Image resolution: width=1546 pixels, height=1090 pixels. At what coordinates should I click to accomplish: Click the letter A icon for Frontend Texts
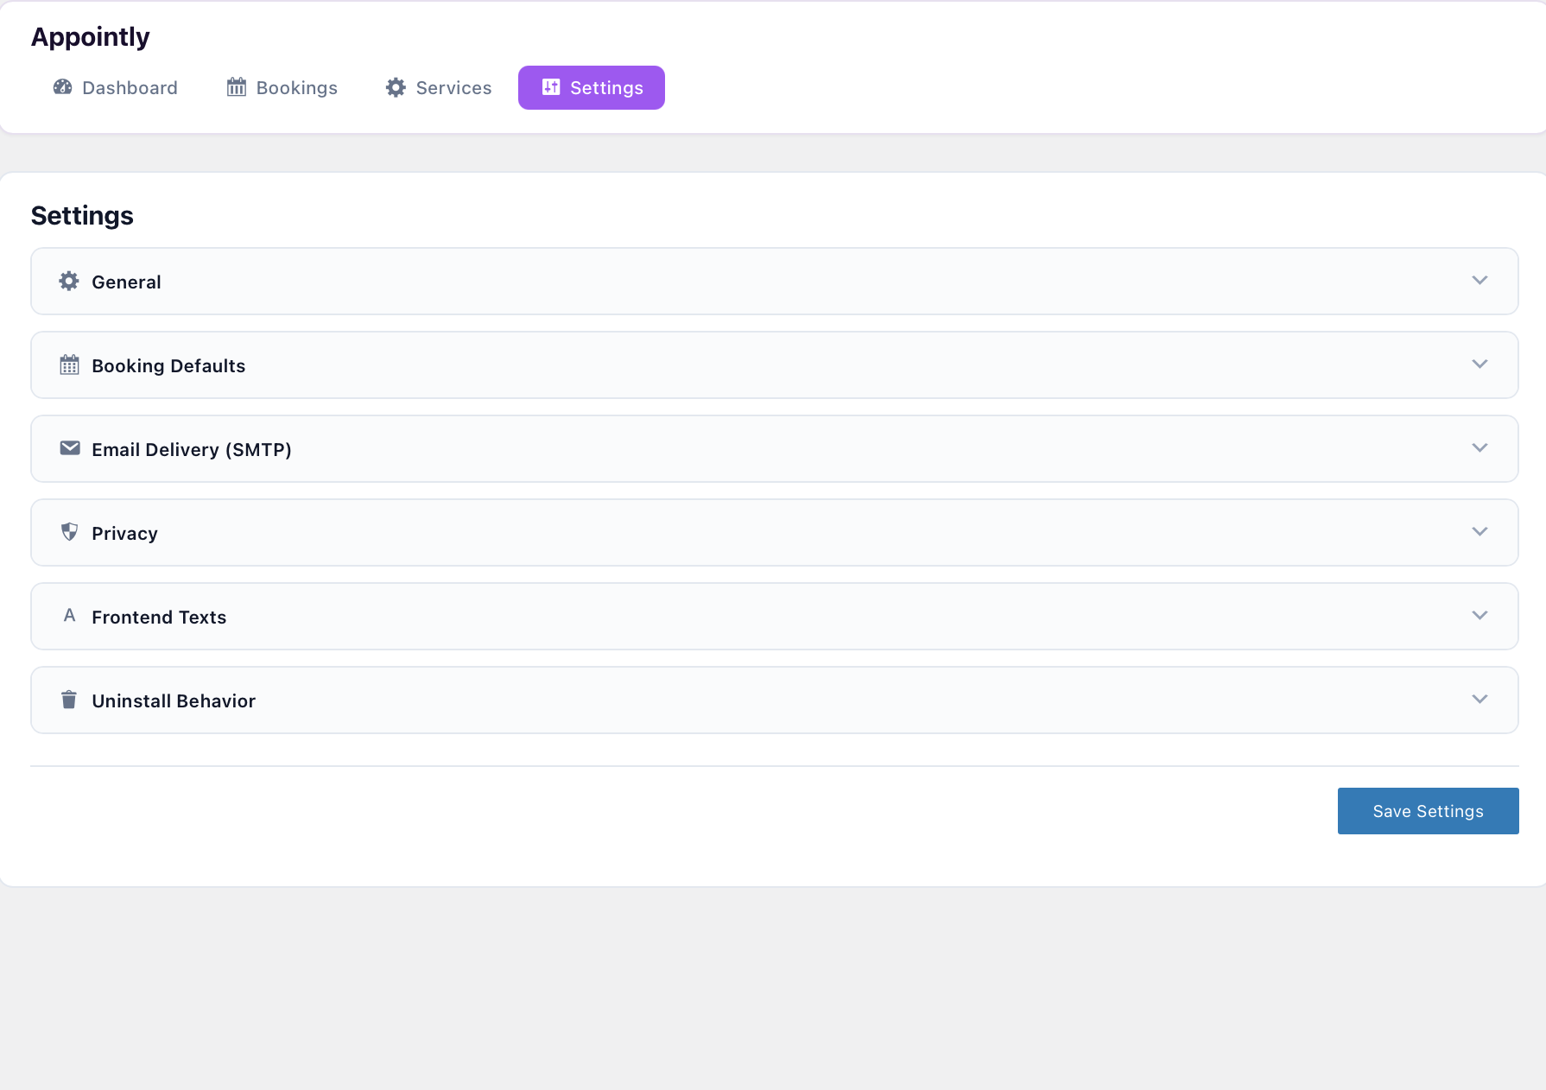tap(70, 615)
